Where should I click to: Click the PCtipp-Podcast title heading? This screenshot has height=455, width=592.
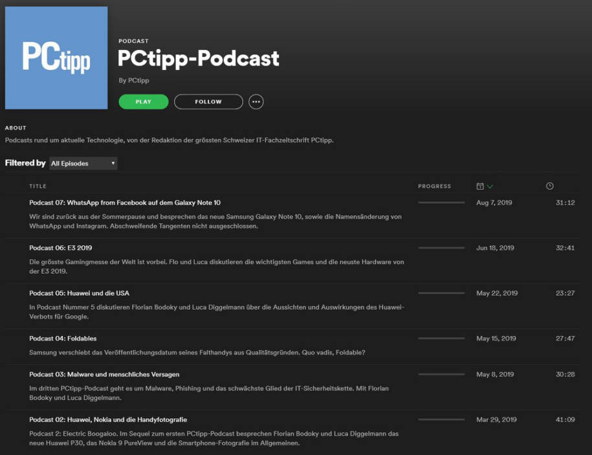click(198, 58)
